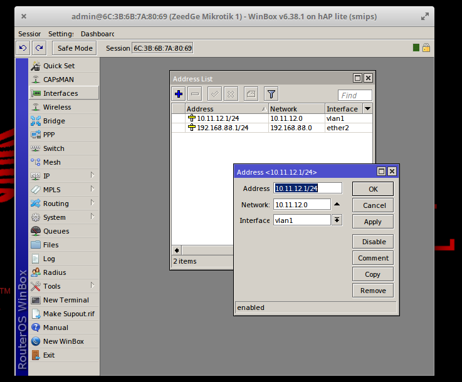This screenshot has width=462, height=382.
Task: Click Make Supout.rif in sidebar
Action: (64, 314)
